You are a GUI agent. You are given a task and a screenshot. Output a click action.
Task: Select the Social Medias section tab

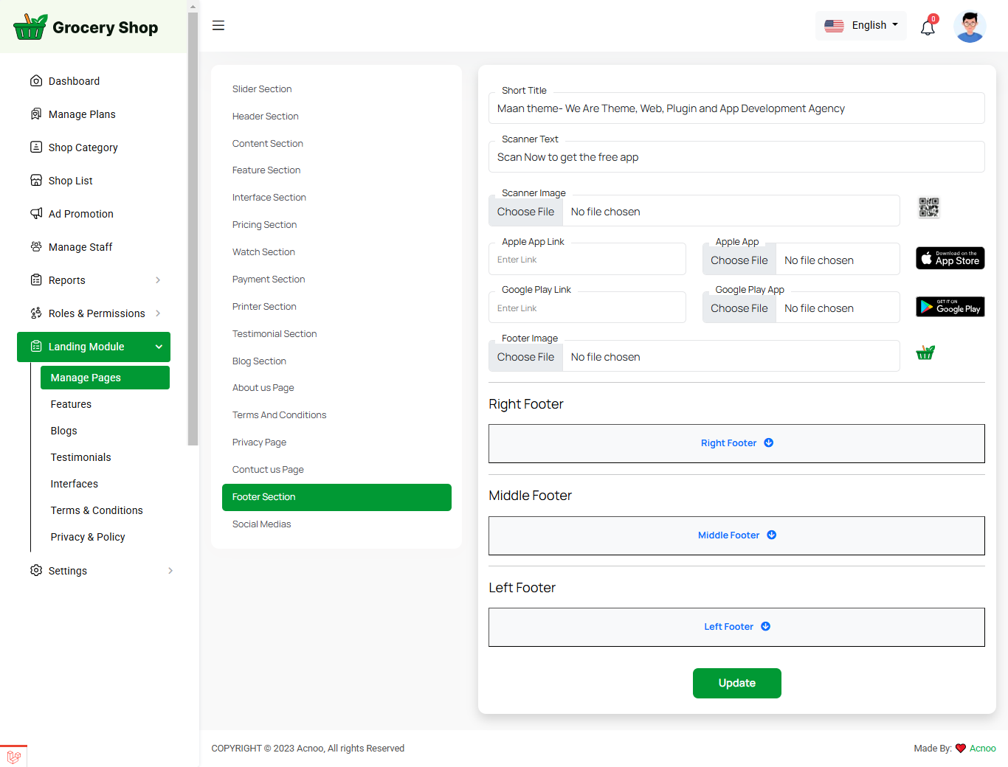click(262, 524)
